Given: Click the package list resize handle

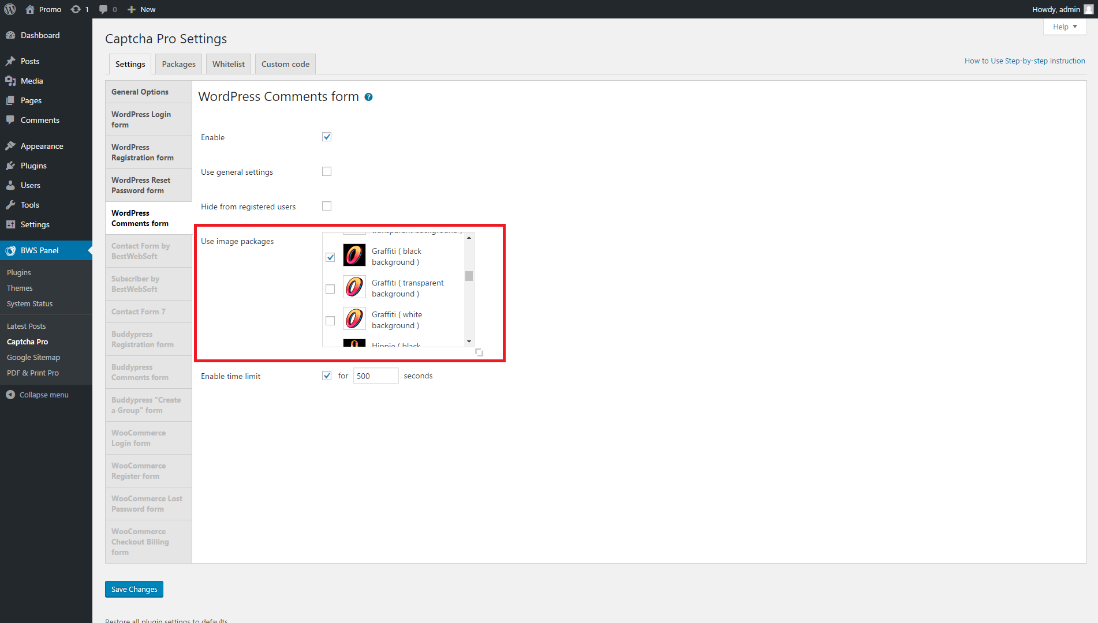Looking at the screenshot, I should (479, 352).
